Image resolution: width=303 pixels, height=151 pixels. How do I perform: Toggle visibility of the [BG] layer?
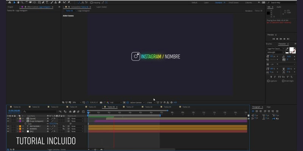coord(8,131)
